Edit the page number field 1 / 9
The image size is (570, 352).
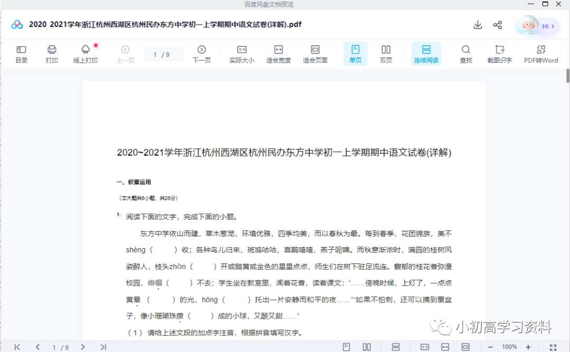coord(162,54)
